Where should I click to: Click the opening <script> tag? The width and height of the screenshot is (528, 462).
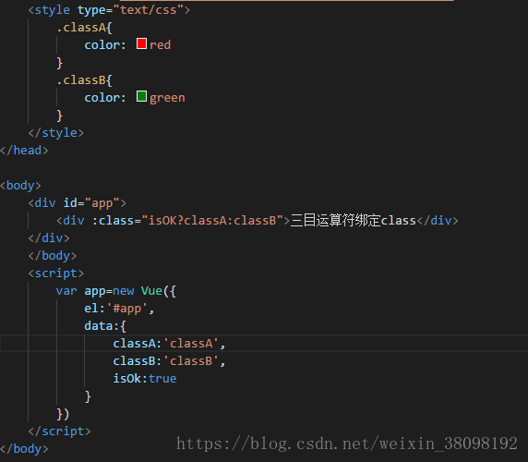pyautogui.click(x=56, y=273)
